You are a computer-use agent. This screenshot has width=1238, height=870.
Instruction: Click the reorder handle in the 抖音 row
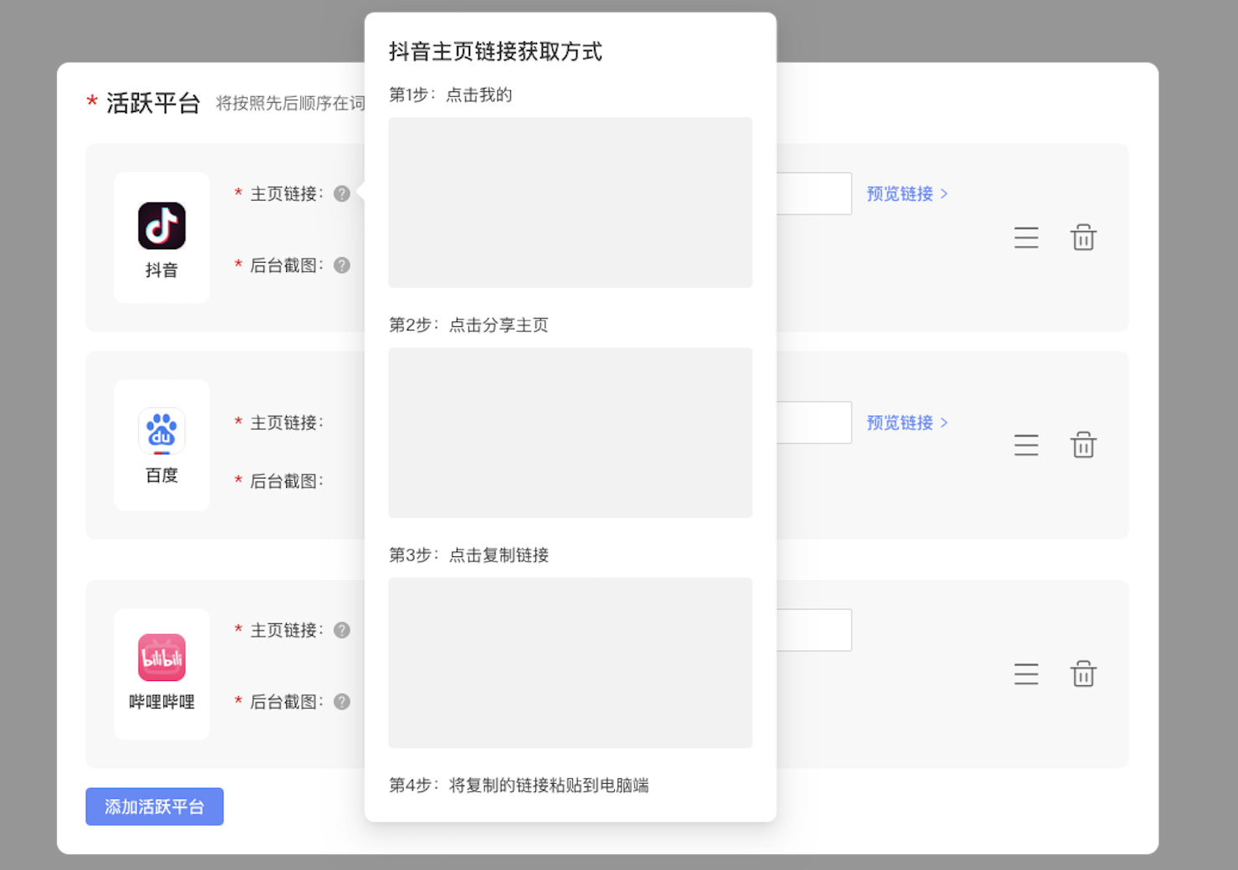[1026, 238]
